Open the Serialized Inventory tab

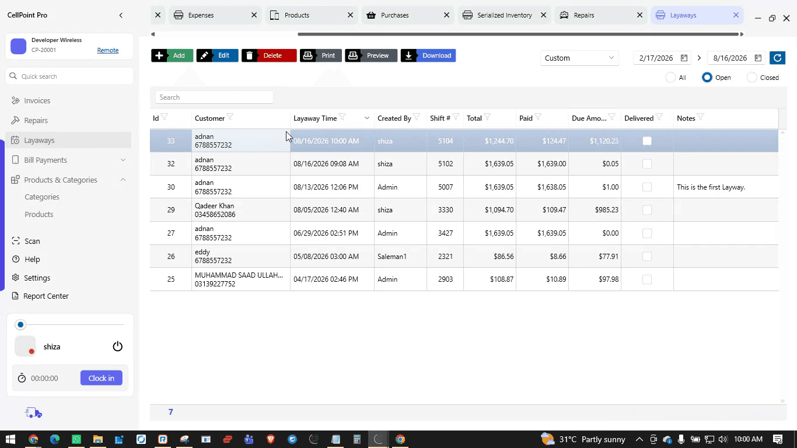tap(504, 15)
